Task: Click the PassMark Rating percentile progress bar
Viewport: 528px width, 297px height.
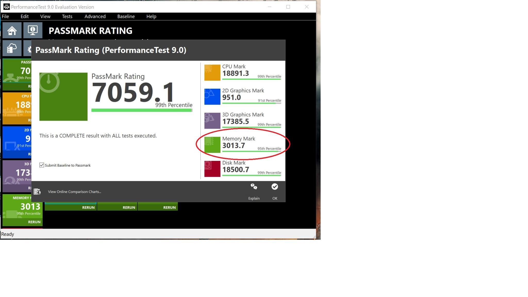Action: (142, 110)
